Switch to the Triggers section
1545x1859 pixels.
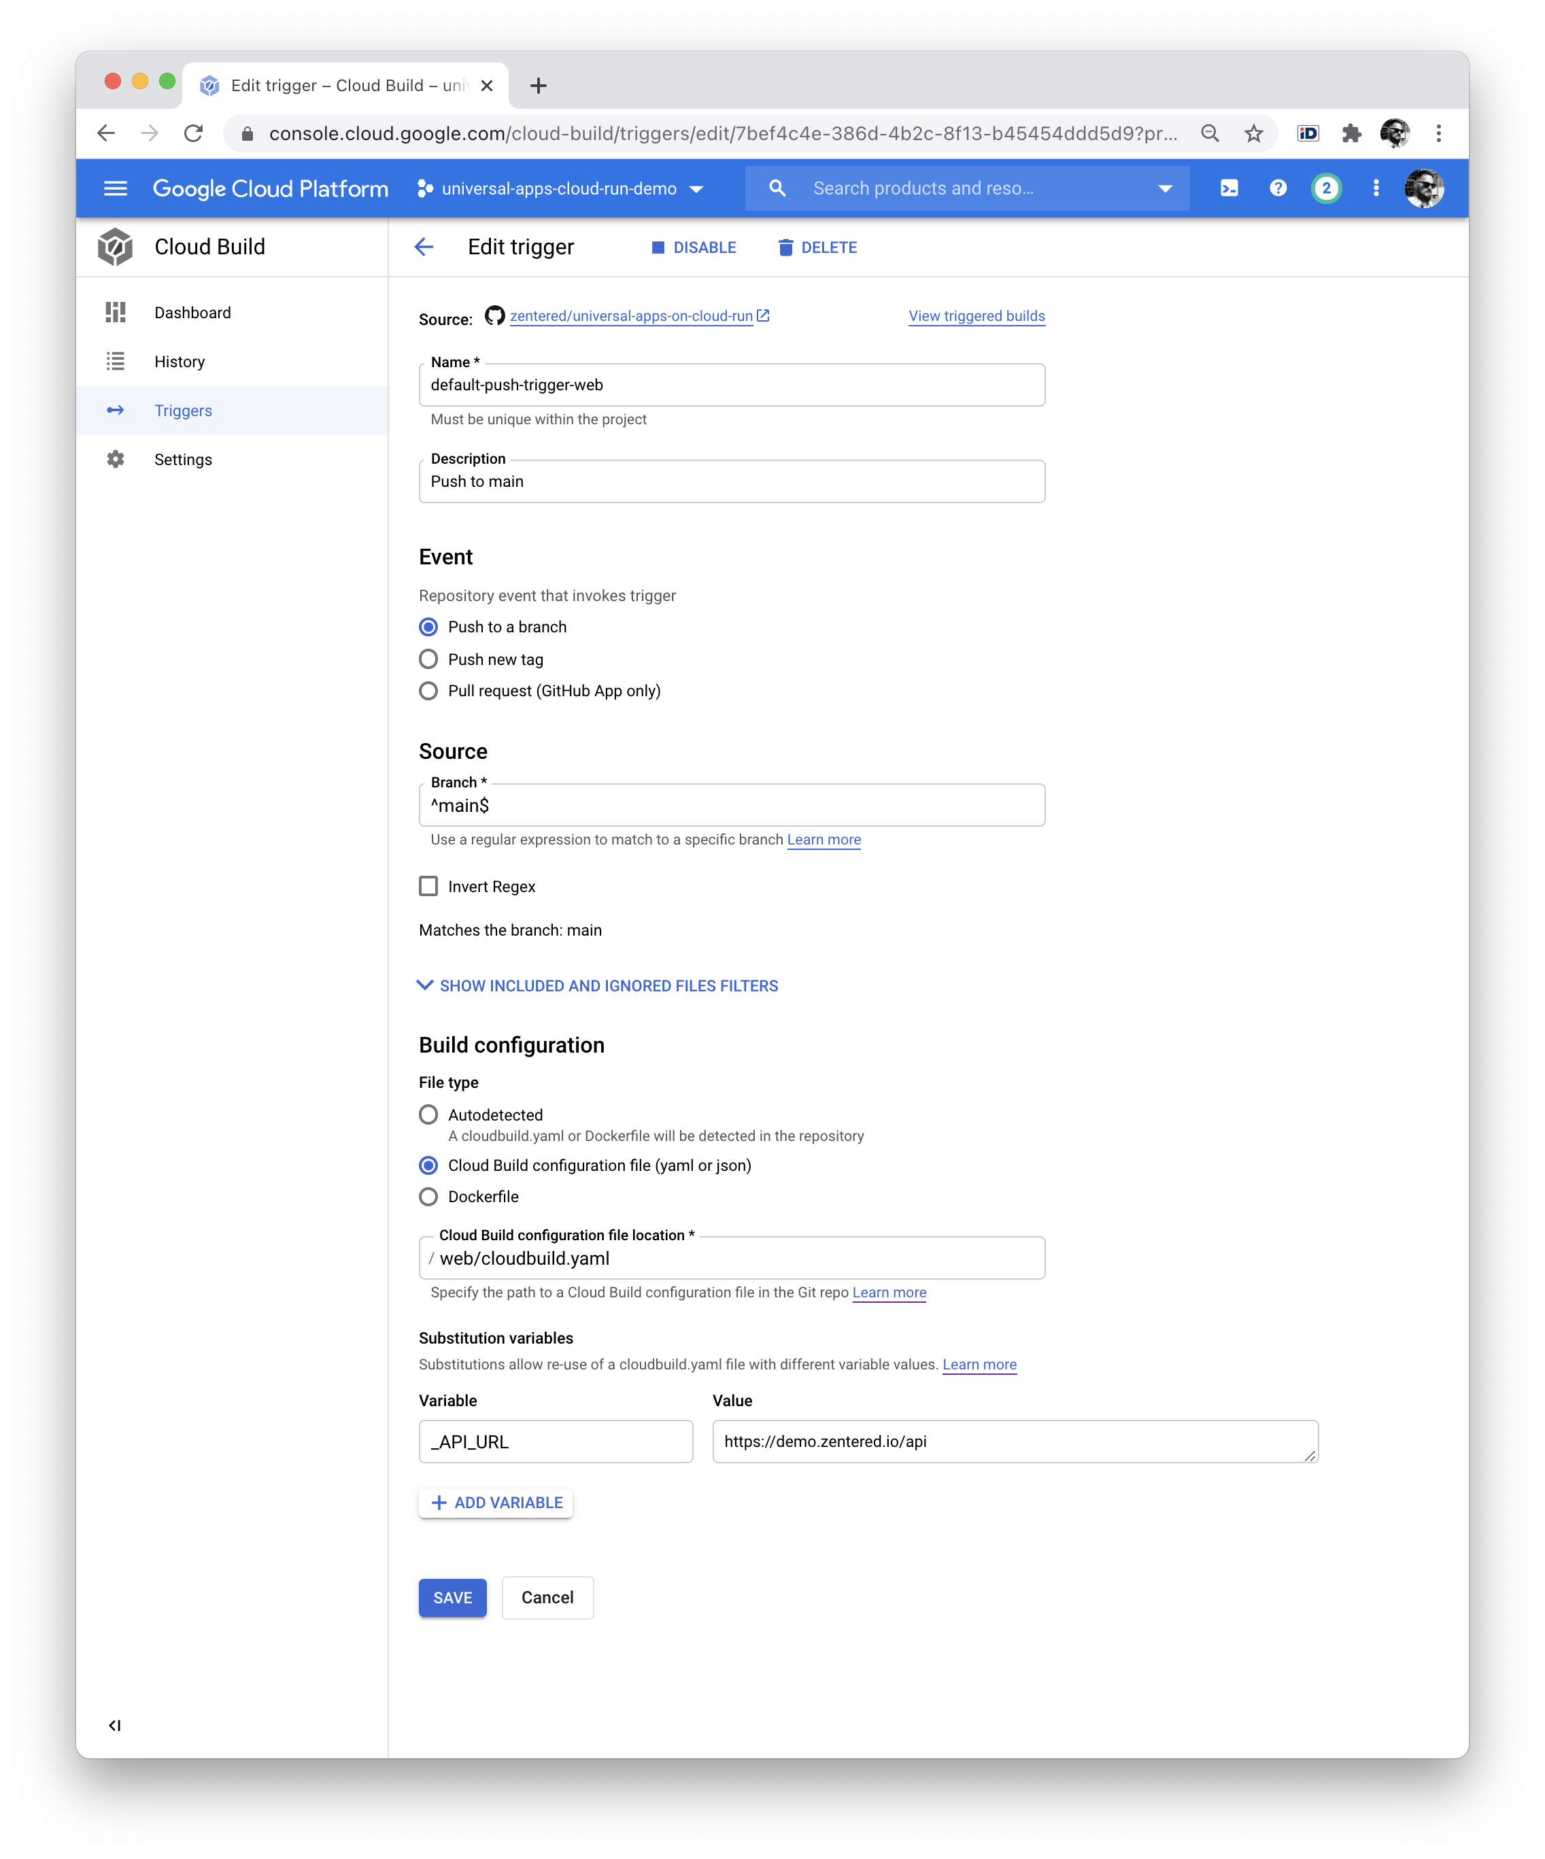point(182,410)
